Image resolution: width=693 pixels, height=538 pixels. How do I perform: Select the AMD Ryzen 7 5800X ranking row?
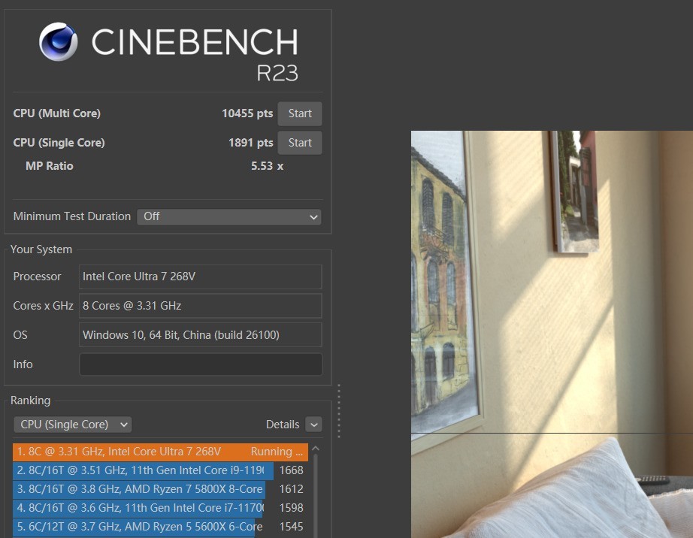point(160,489)
